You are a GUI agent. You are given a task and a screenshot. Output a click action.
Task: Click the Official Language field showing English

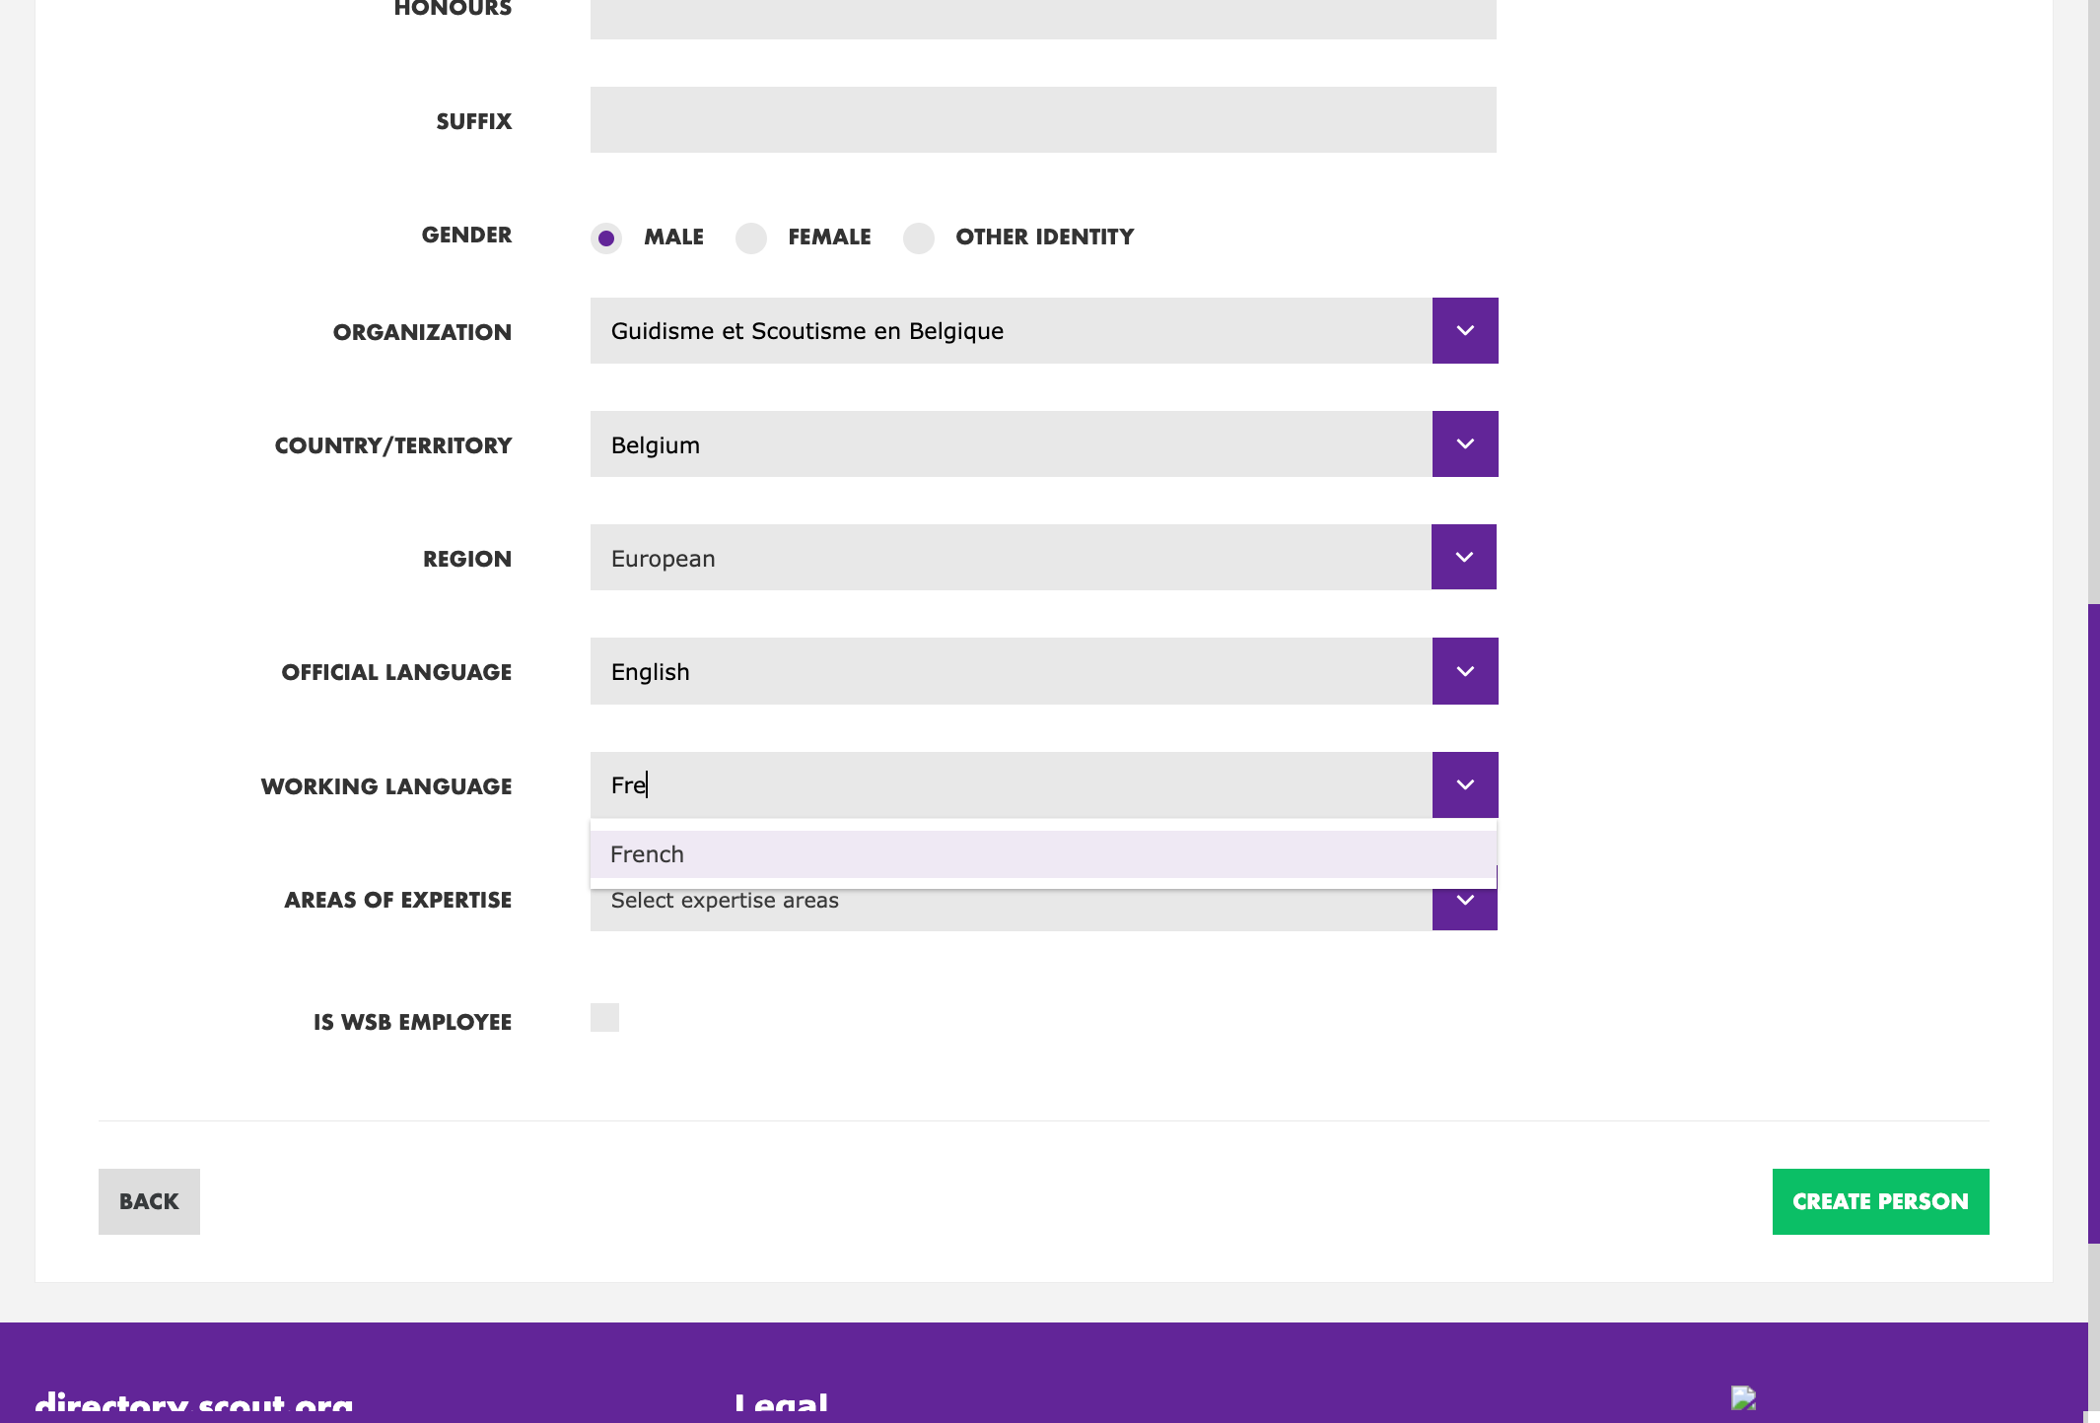1011,671
